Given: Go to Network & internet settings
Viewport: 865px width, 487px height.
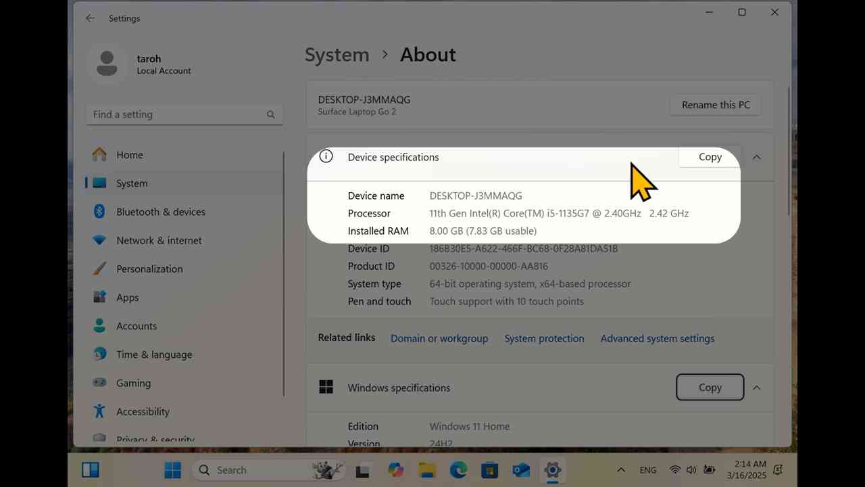Looking at the screenshot, I should [x=184, y=240].
